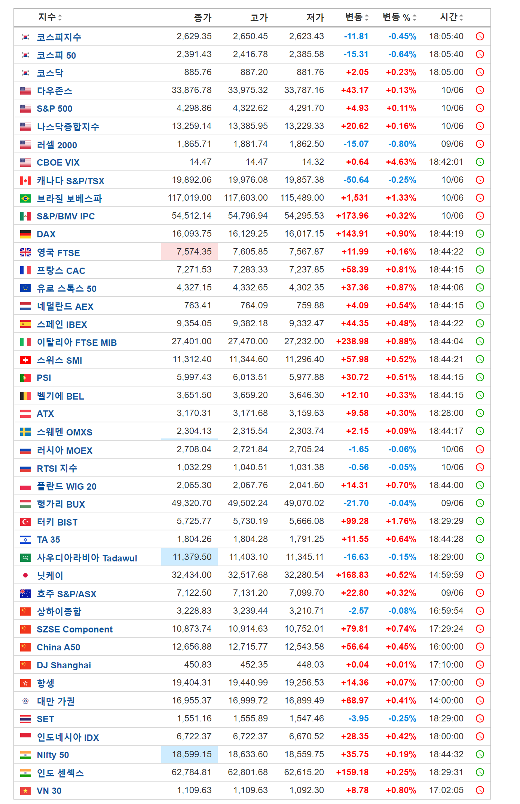Click the clock icon in the CBOE VIX row
Image resolution: width=520 pixels, height=804 pixels.
pos(480,162)
